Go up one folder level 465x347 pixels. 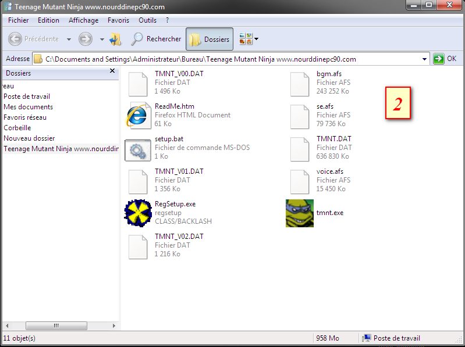click(116, 39)
